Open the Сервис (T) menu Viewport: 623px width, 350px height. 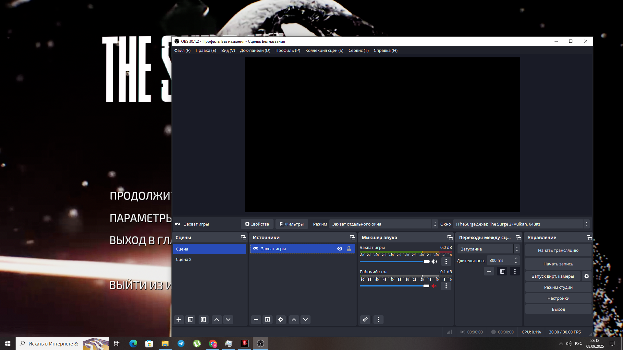358,50
